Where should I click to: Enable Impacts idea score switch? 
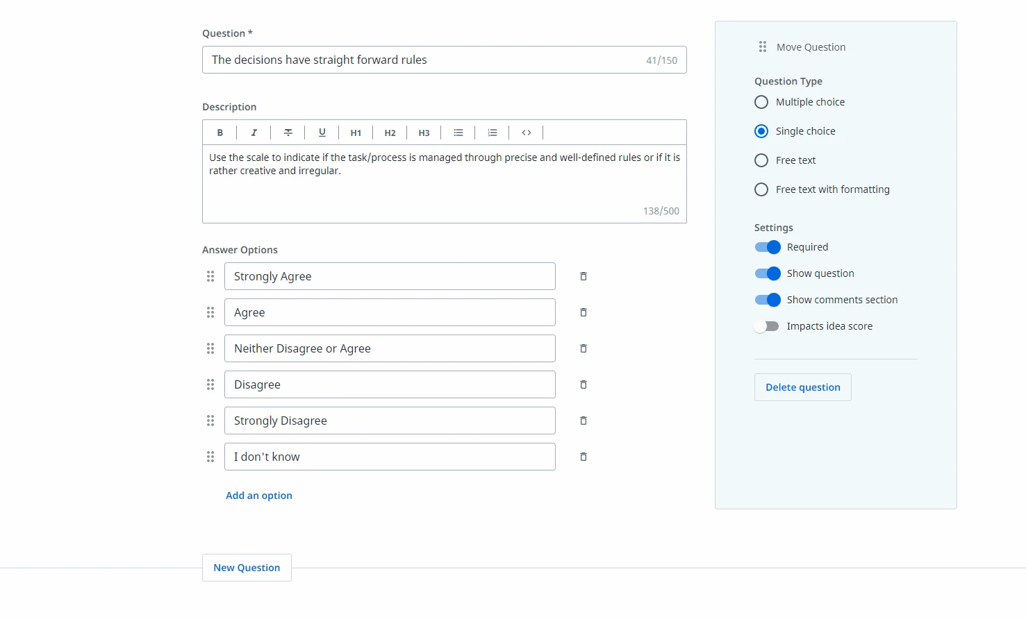click(768, 326)
